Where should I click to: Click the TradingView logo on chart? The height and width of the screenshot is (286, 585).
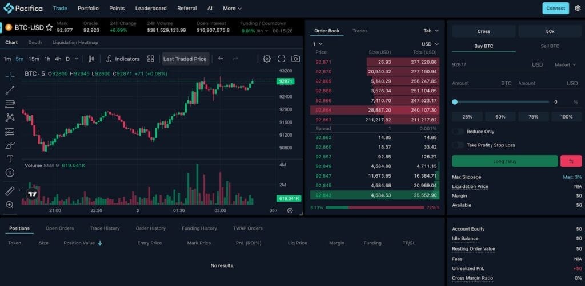(x=33, y=194)
